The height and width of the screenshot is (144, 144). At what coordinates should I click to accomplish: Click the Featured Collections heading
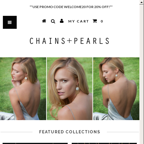[x=70, y=132]
